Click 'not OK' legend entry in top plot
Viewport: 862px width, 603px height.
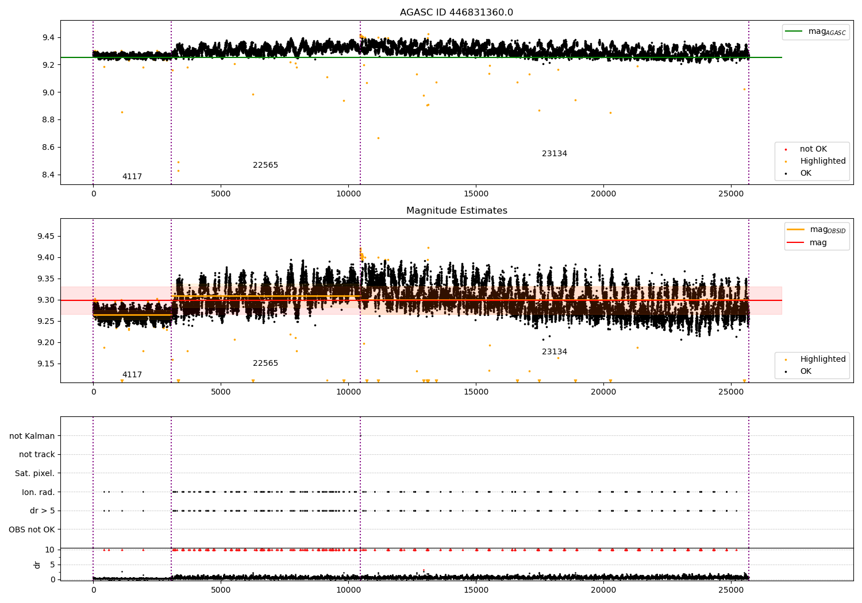(813, 149)
